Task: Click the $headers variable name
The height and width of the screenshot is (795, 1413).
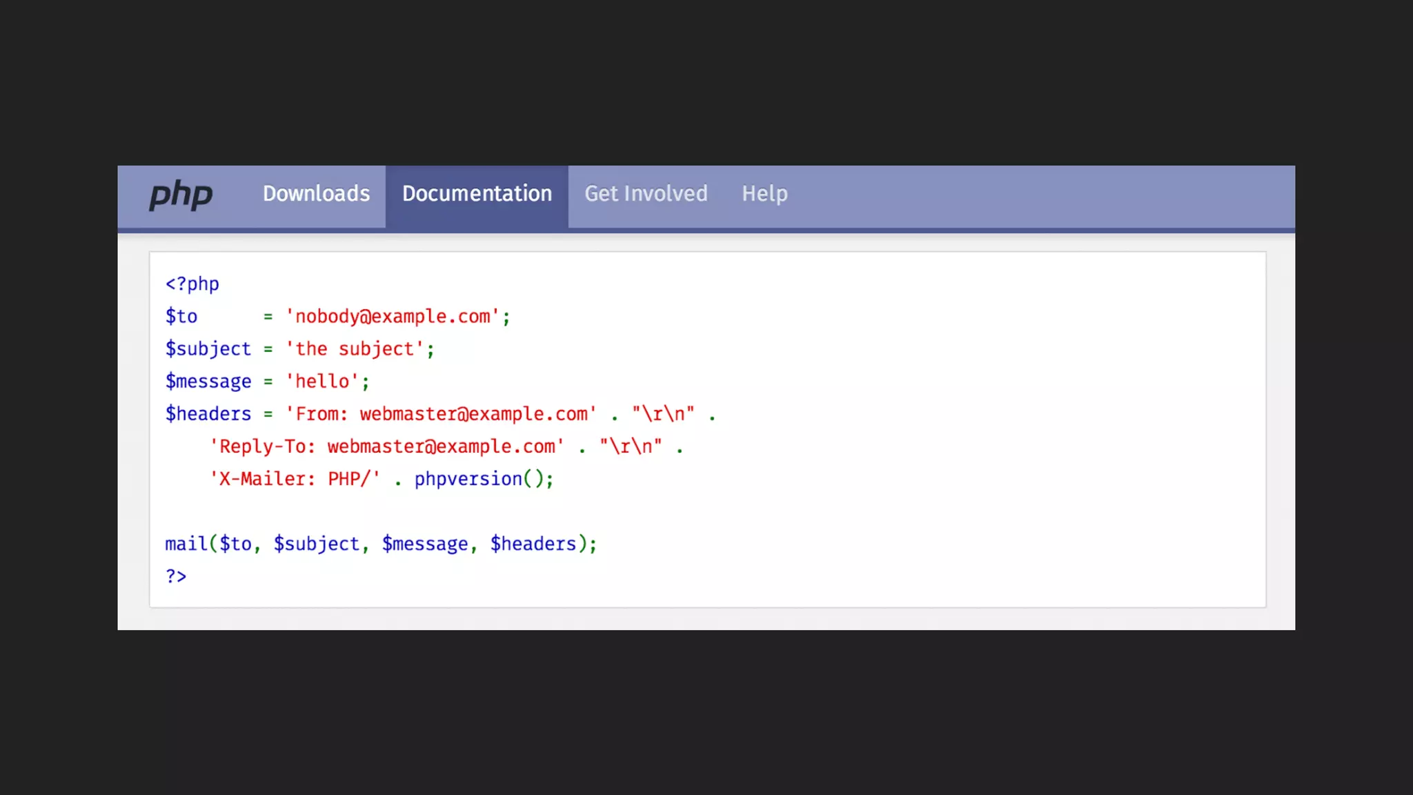Action: pos(208,414)
